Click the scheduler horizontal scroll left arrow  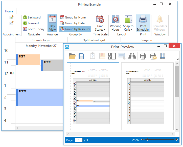point(17,128)
